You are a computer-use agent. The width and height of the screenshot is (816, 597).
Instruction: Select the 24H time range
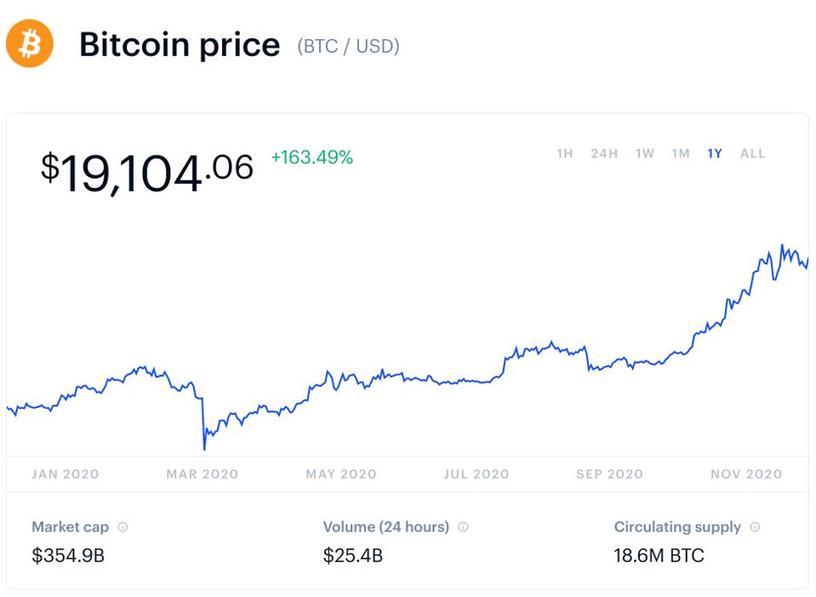[x=604, y=154]
